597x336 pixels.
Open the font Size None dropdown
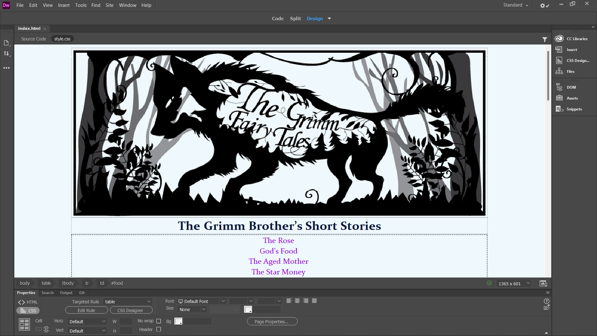[192, 309]
